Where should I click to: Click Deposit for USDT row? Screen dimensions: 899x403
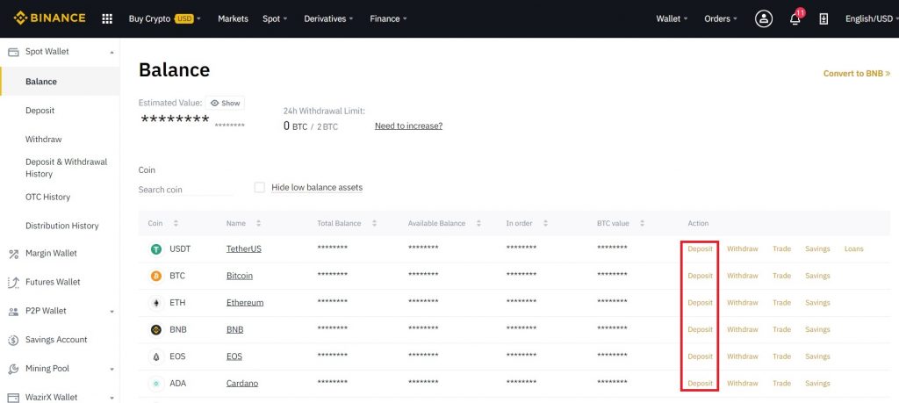click(x=700, y=248)
